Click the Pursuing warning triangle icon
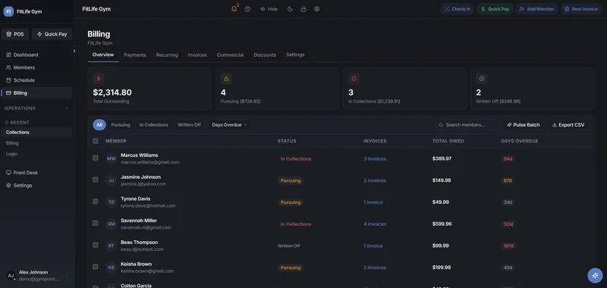607x288 pixels. pos(226,79)
